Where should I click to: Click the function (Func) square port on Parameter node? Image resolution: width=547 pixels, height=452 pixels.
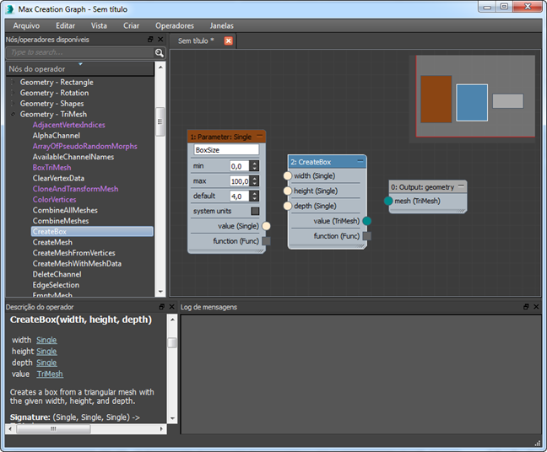pyautogui.click(x=266, y=241)
